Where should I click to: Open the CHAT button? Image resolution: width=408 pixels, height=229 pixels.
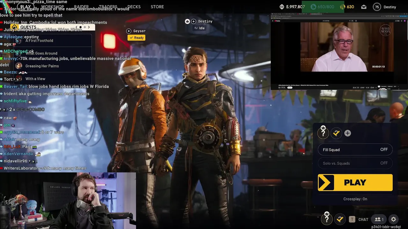click(363, 219)
